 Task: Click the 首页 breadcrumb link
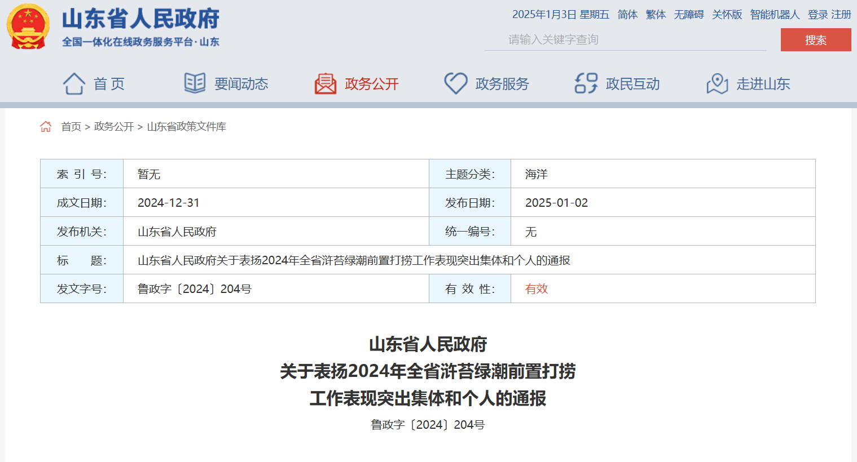[x=71, y=127]
